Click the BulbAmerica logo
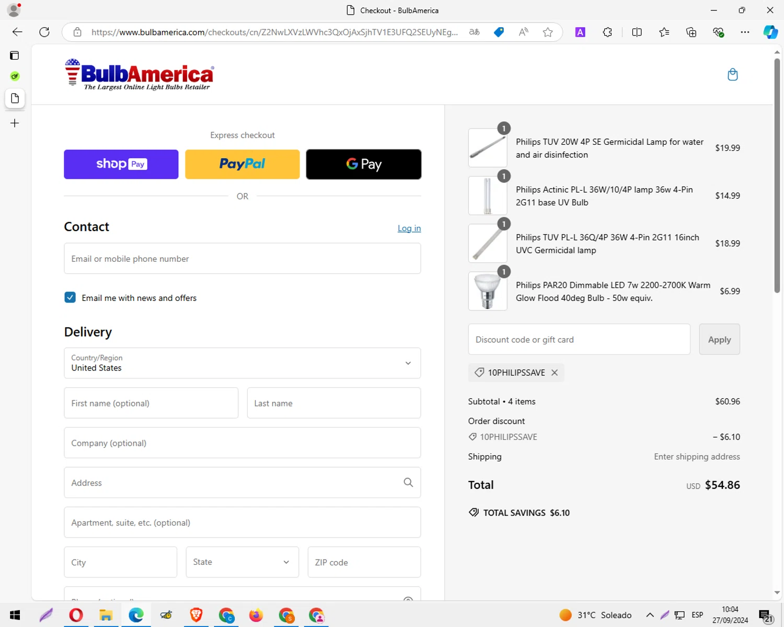Screen dimensions: 784x627 click(139, 74)
